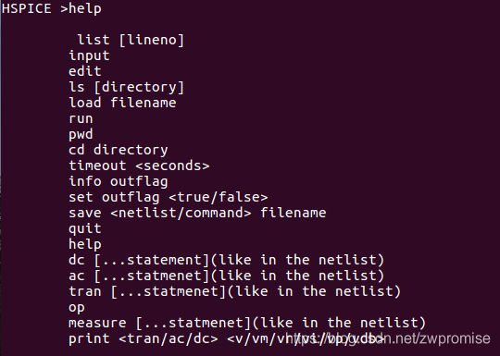The image size is (500, 356).
Task: Click the 'cd directory' help entry
Action: click(119, 150)
